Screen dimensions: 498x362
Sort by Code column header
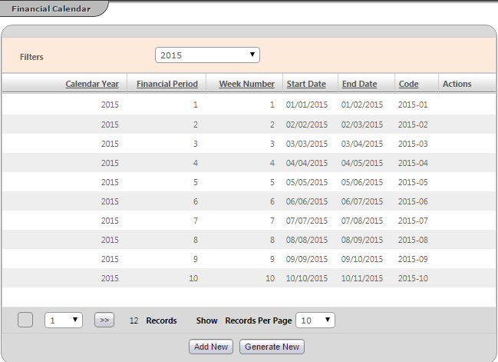point(408,84)
